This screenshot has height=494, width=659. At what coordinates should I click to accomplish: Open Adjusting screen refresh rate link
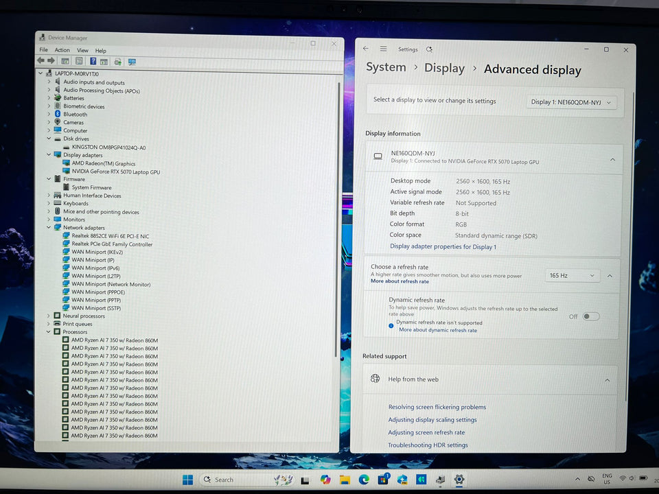point(426,432)
